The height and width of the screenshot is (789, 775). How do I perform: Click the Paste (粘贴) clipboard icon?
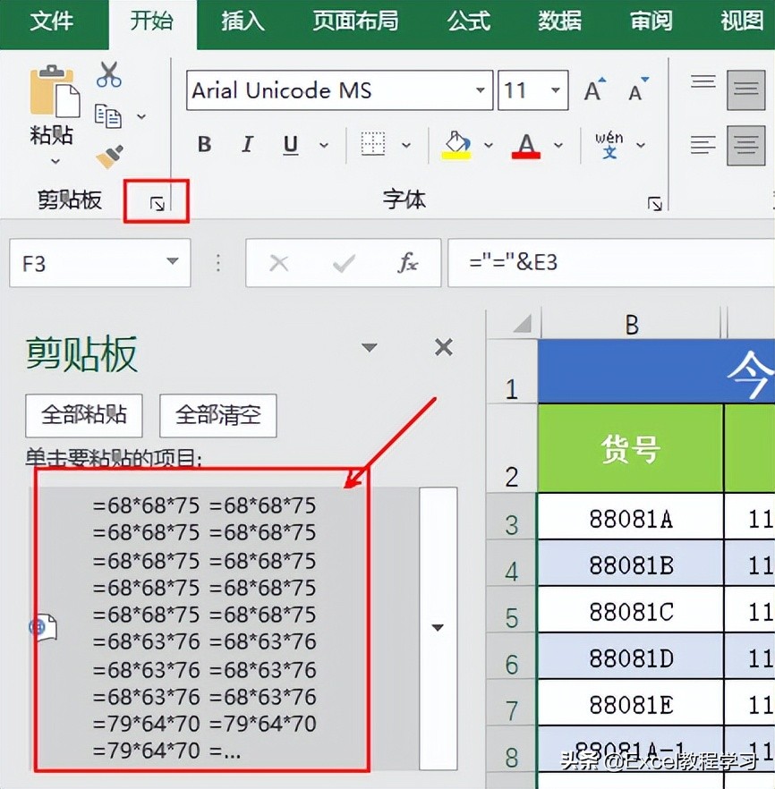[55, 90]
